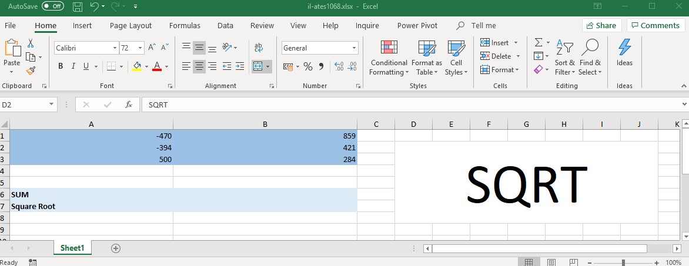Click the Save floppy disk icon
This screenshot has height=266, width=689.
pyautogui.click(x=78, y=6)
